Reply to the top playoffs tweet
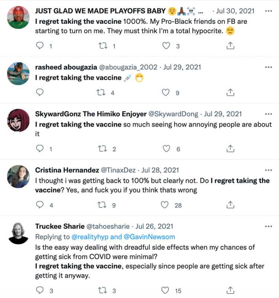The height and width of the screenshot is (298, 279). [40, 46]
